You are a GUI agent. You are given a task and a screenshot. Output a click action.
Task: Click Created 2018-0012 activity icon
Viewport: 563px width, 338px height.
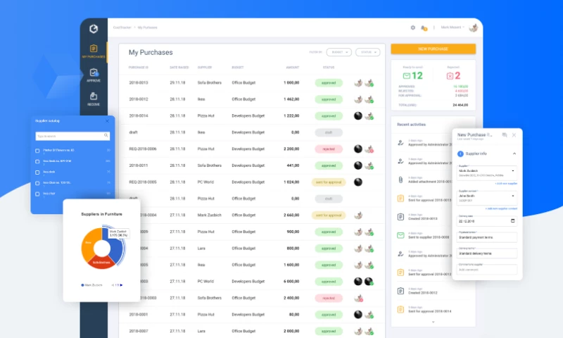400,291
